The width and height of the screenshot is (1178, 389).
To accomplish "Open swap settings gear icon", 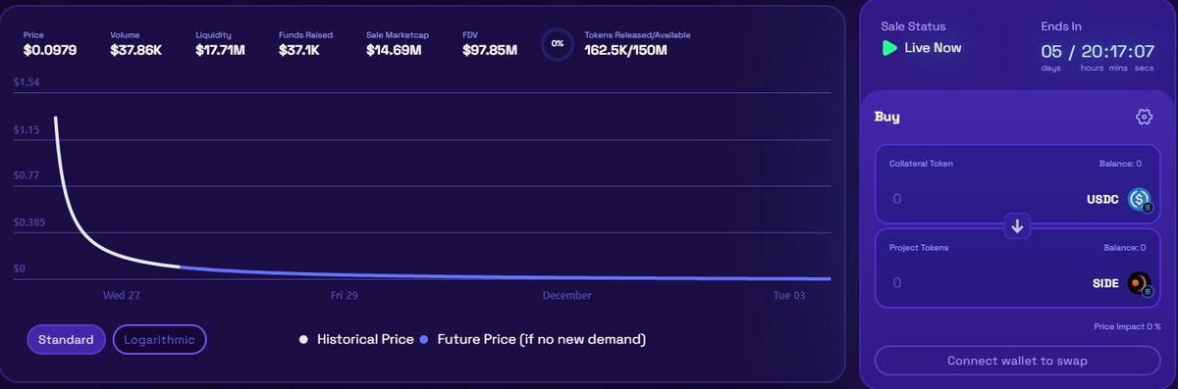I will pos(1144,117).
